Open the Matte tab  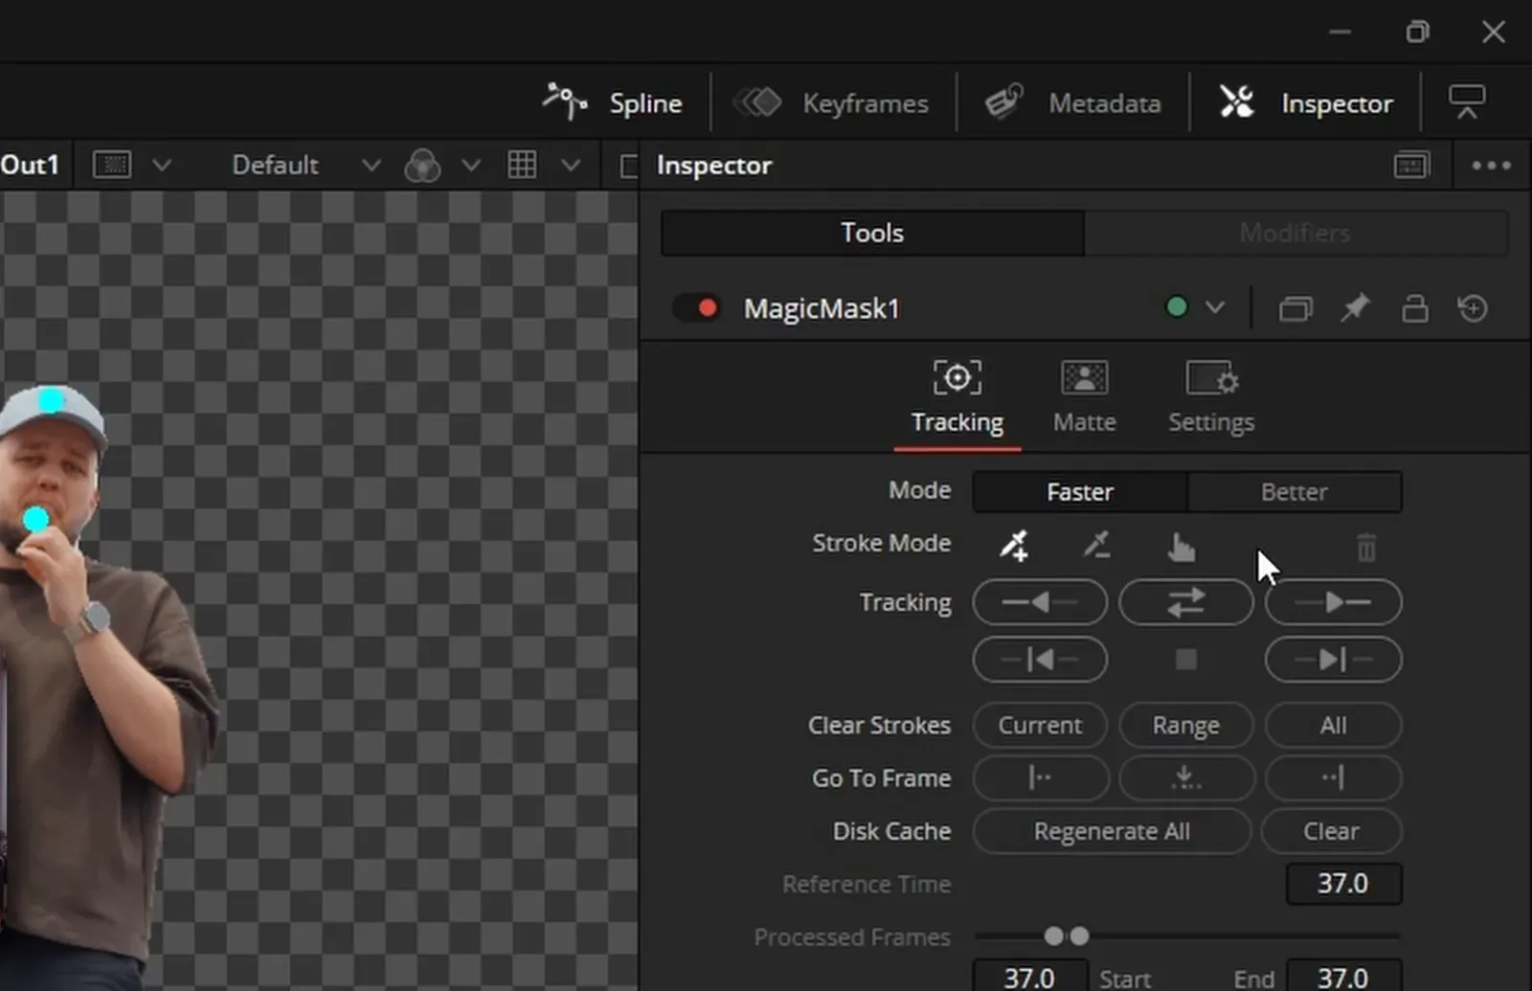(1085, 396)
